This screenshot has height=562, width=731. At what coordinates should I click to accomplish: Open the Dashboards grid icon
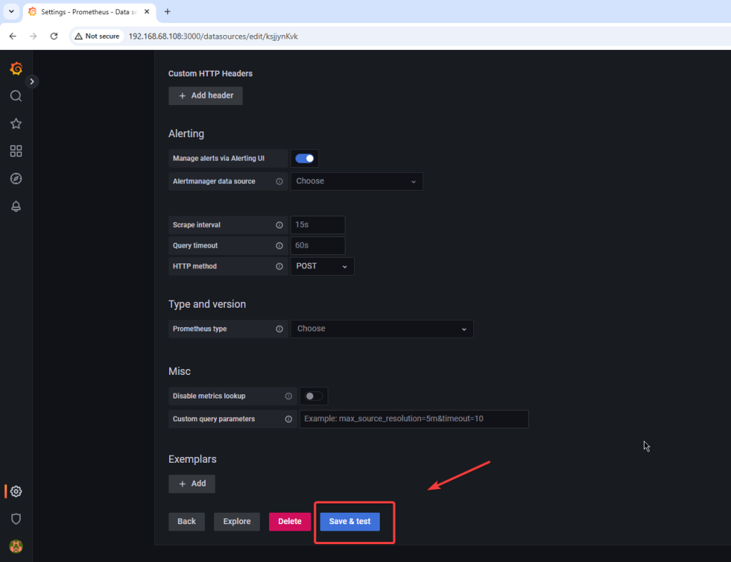[16, 151]
